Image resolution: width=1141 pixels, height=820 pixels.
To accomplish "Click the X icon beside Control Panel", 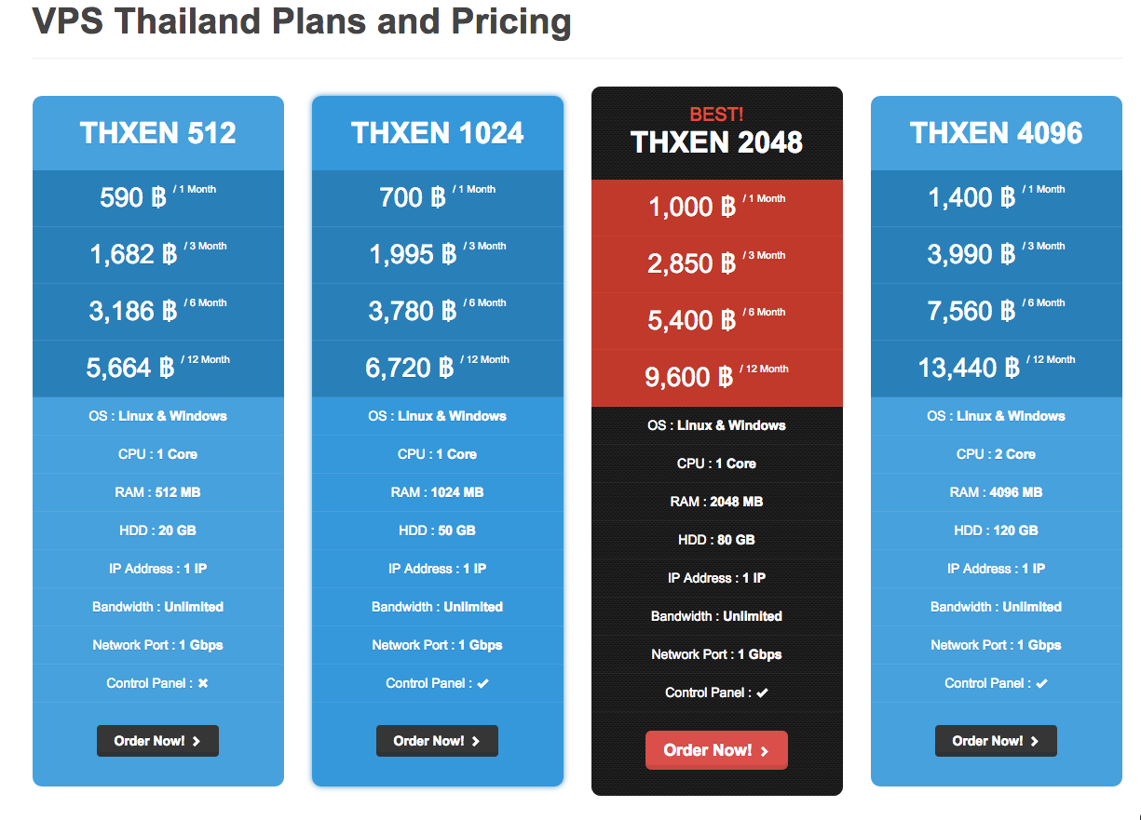I will [203, 684].
